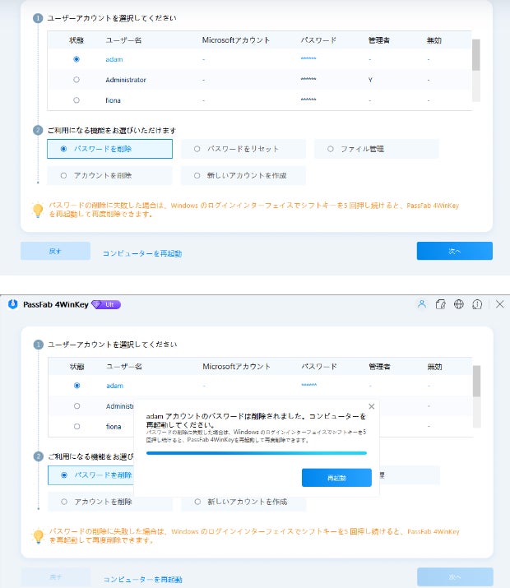Image resolution: width=510 pixels, height=588 pixels.
Task: Click user name fiona in upper screenshot
Action: click(x=113, y=100)
